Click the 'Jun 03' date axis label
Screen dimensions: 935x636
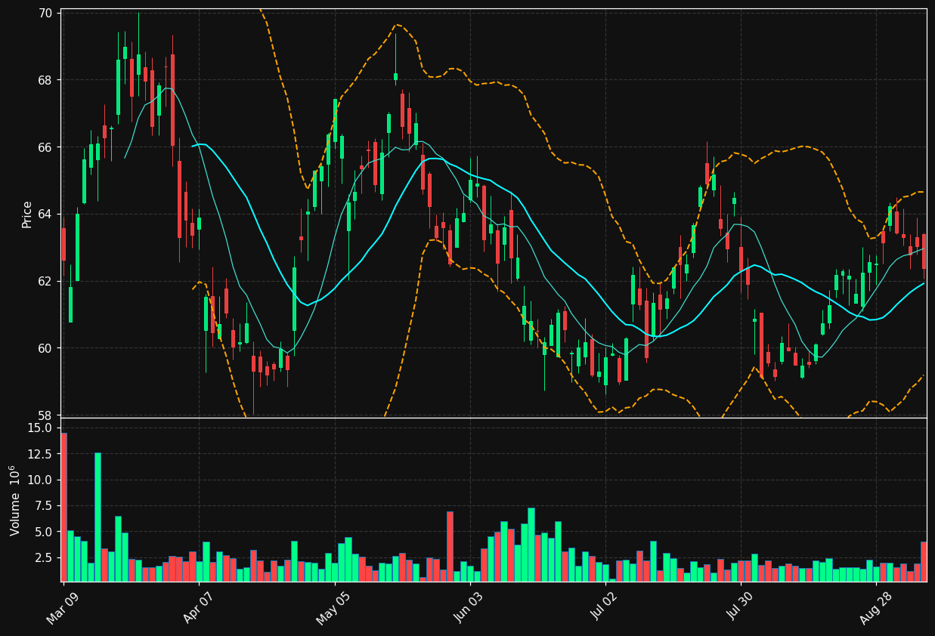469,609
